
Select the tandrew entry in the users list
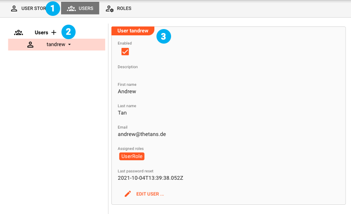[56, 44]
